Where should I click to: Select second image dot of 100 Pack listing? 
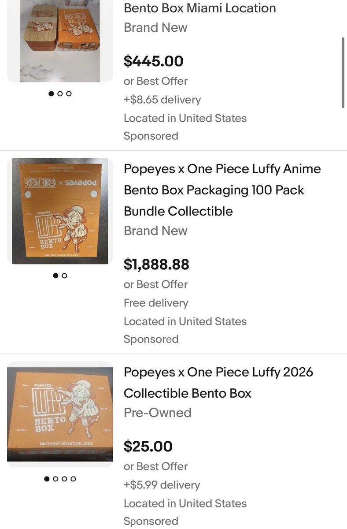(65, 276)
